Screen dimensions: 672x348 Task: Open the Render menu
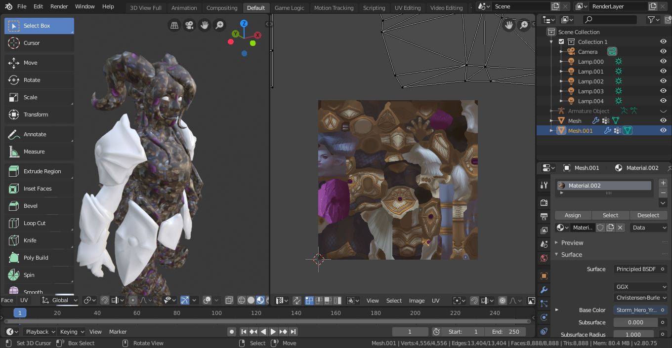(x=58, y=6)
